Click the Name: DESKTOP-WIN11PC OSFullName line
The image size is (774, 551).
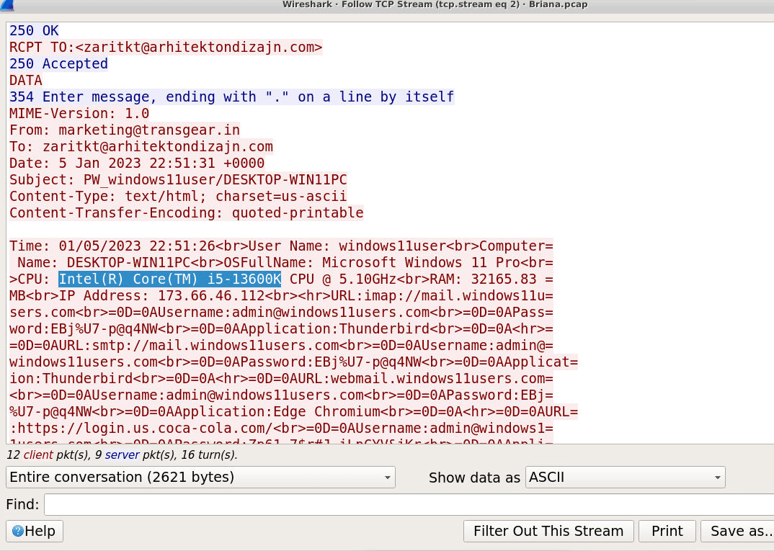(281, 262)
